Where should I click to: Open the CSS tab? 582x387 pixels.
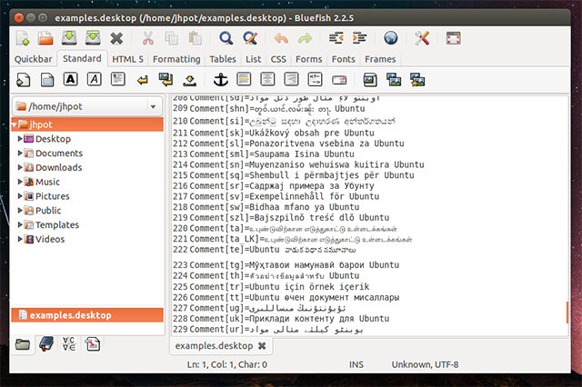[x=278, y=59]
